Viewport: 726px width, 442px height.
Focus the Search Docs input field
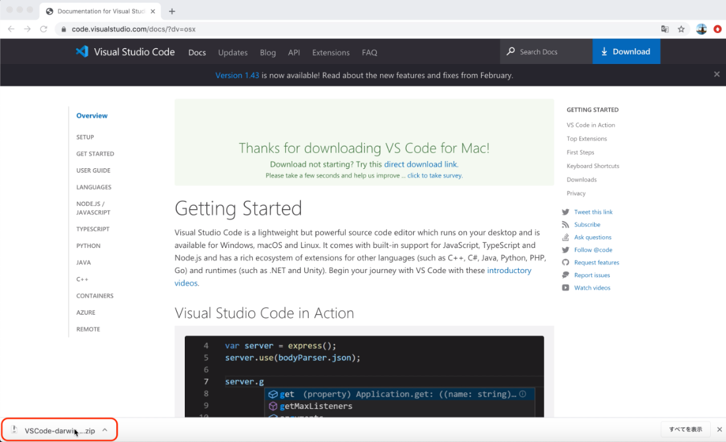pyautogui.click(x=546, y=51)
